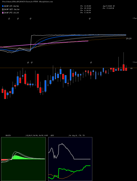Click the magenta DOW PT legend swatch

point(3,13)
